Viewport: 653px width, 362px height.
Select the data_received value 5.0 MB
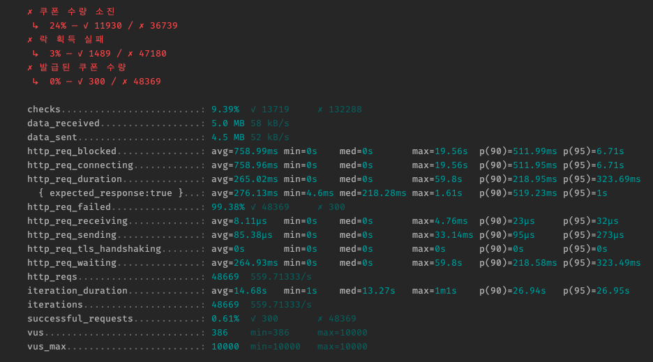[x=228, y=123]
